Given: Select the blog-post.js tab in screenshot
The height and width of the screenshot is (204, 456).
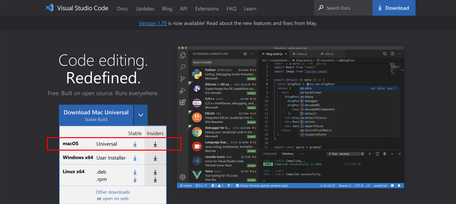Looking at the screenshot, I should pyautogui.click(x=274, y=54).
